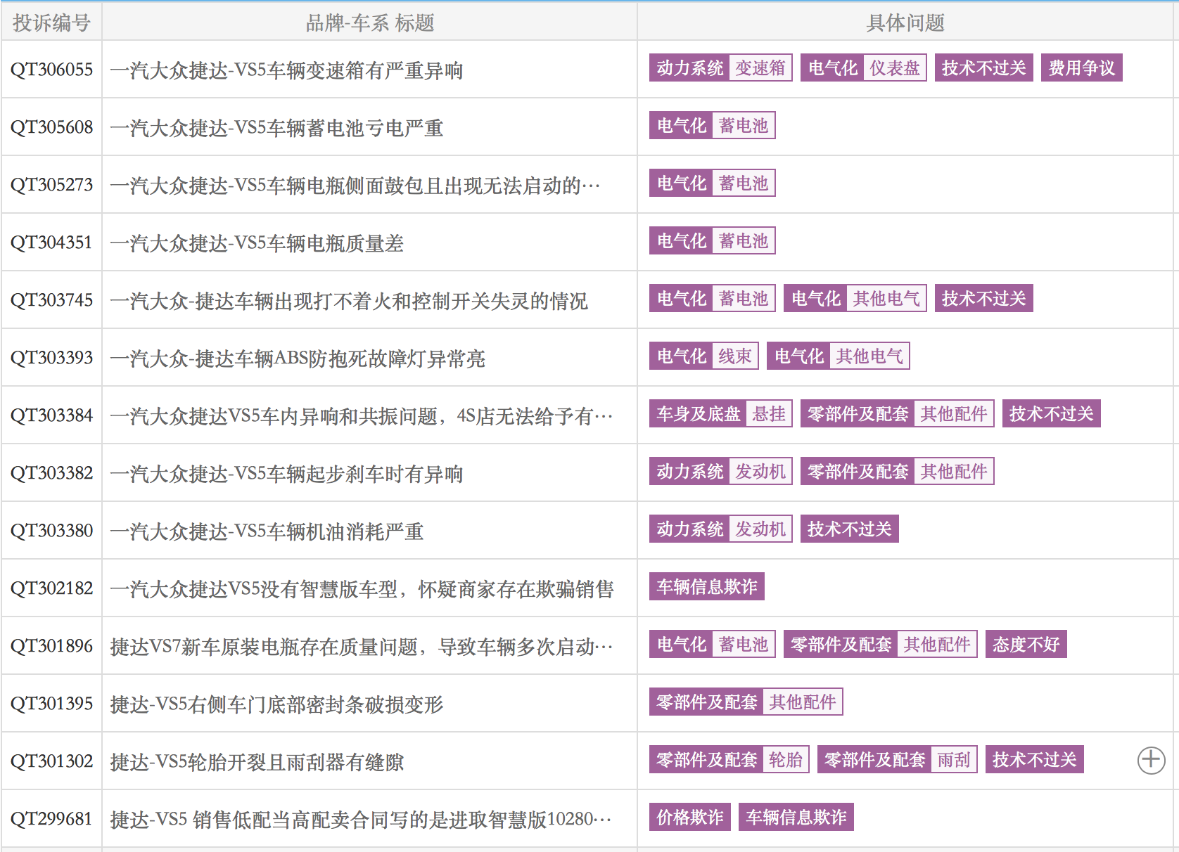Open the complaint about 轮胎开裂且雨刮器有缝隙
The width and height of the screenshot is (1179, 852).
tap(257, 762)
